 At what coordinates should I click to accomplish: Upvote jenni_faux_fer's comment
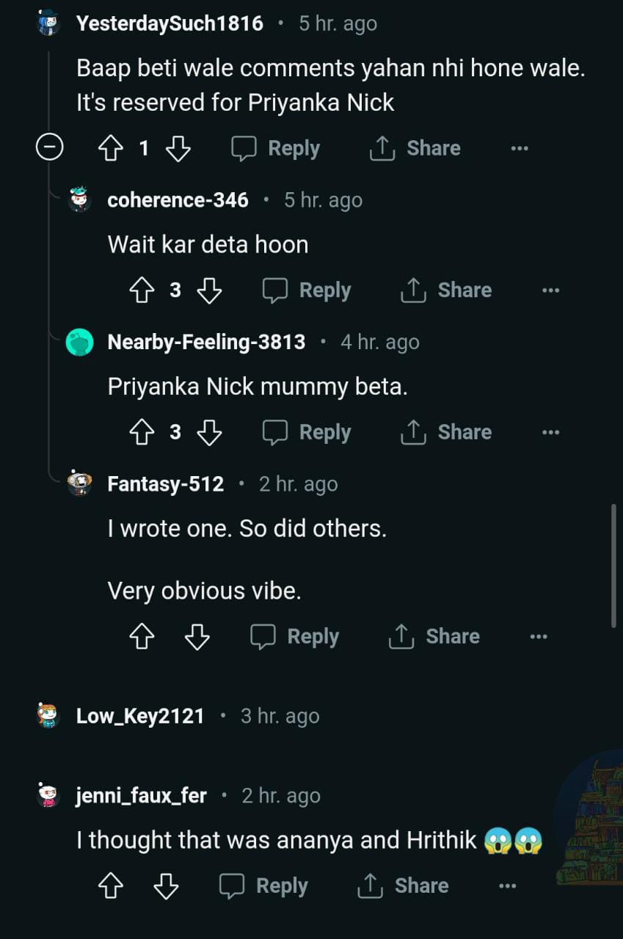click(111, 886)
